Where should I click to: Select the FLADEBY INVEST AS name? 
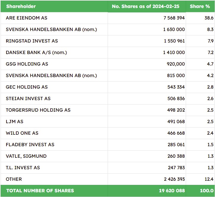click(30, 144)
